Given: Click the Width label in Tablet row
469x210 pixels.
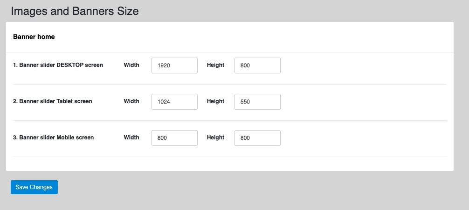Looking at the screenshot, I should click(x=131, y=101).
